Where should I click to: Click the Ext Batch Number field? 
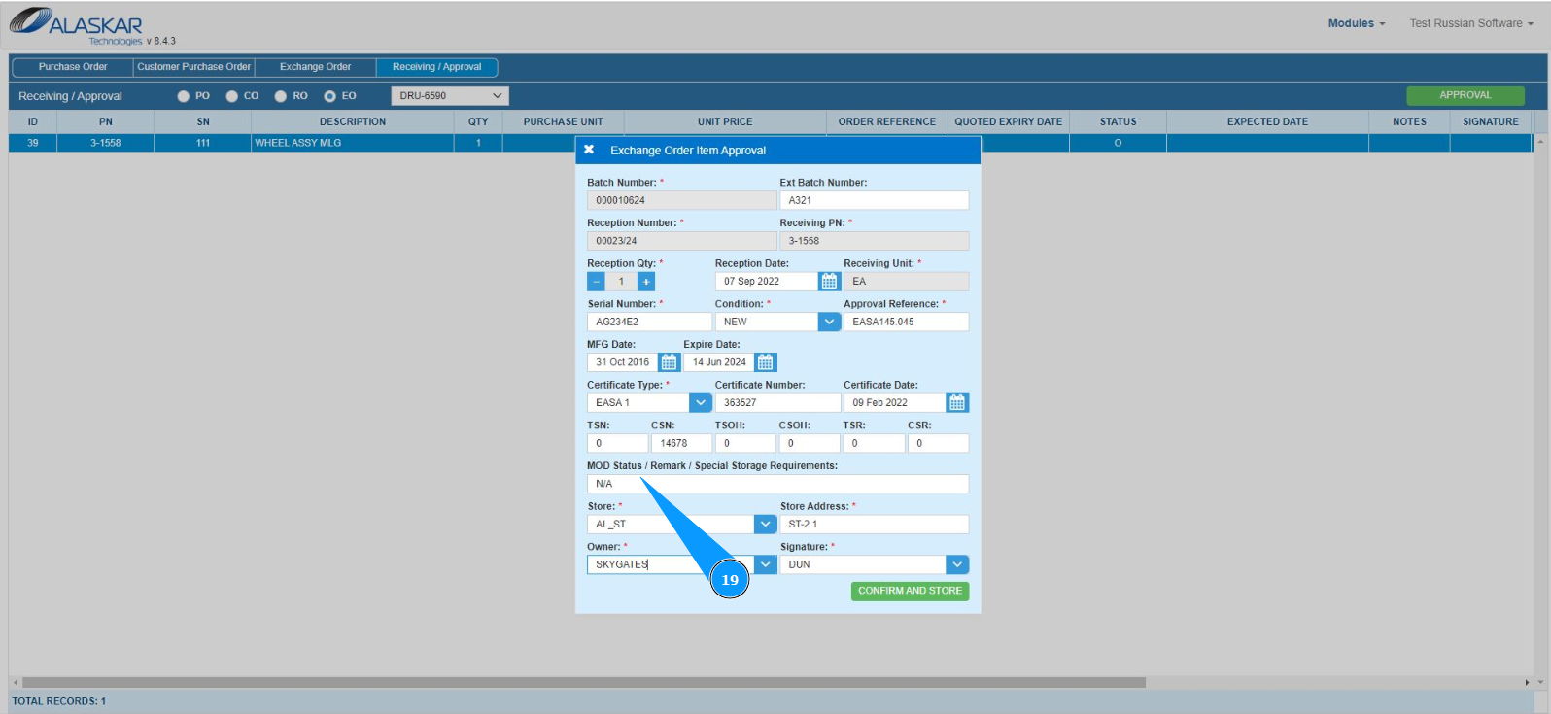point(875,200)
